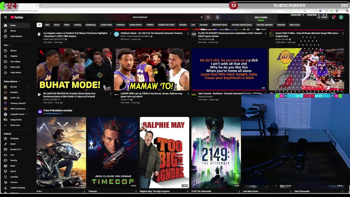This screenshot has width=350, height=197.
Task: Open options for the Timecop movie
Action: click(136, 192)
